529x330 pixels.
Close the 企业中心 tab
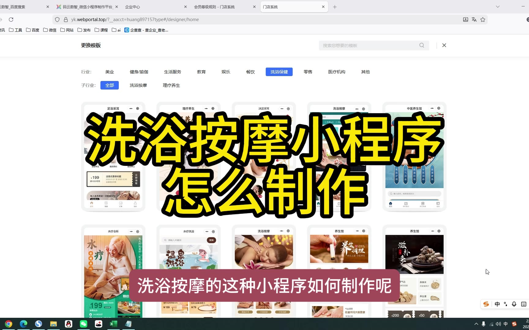point(186,7)
